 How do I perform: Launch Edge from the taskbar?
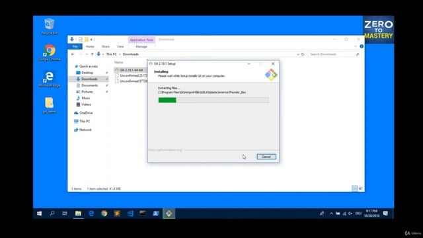point(91,214)
